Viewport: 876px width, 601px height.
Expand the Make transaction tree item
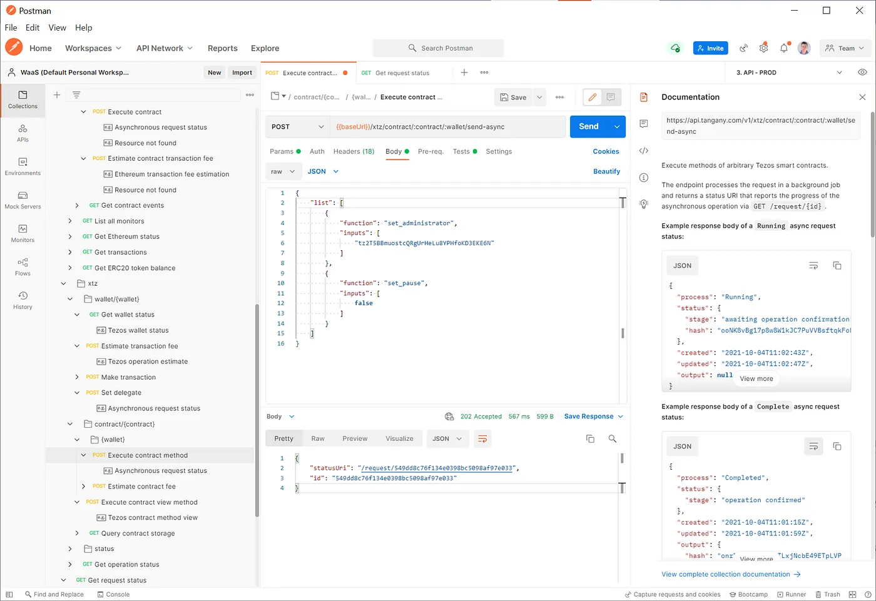[x=77, y=377]
